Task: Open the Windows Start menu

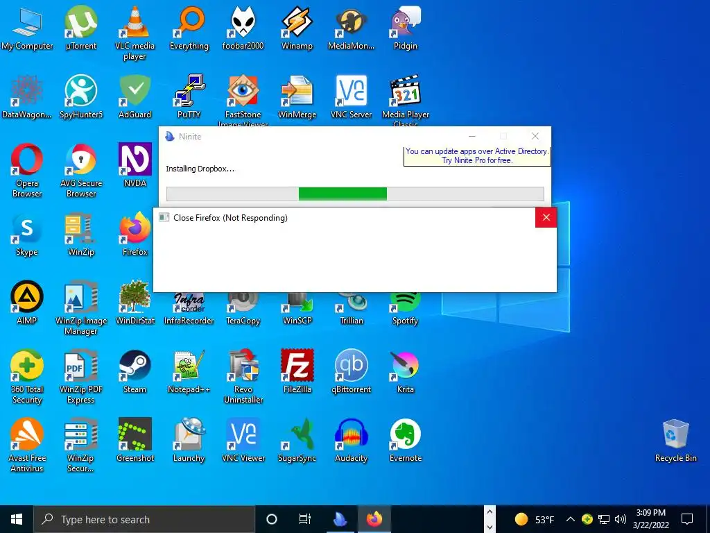Action: [17, 519]
